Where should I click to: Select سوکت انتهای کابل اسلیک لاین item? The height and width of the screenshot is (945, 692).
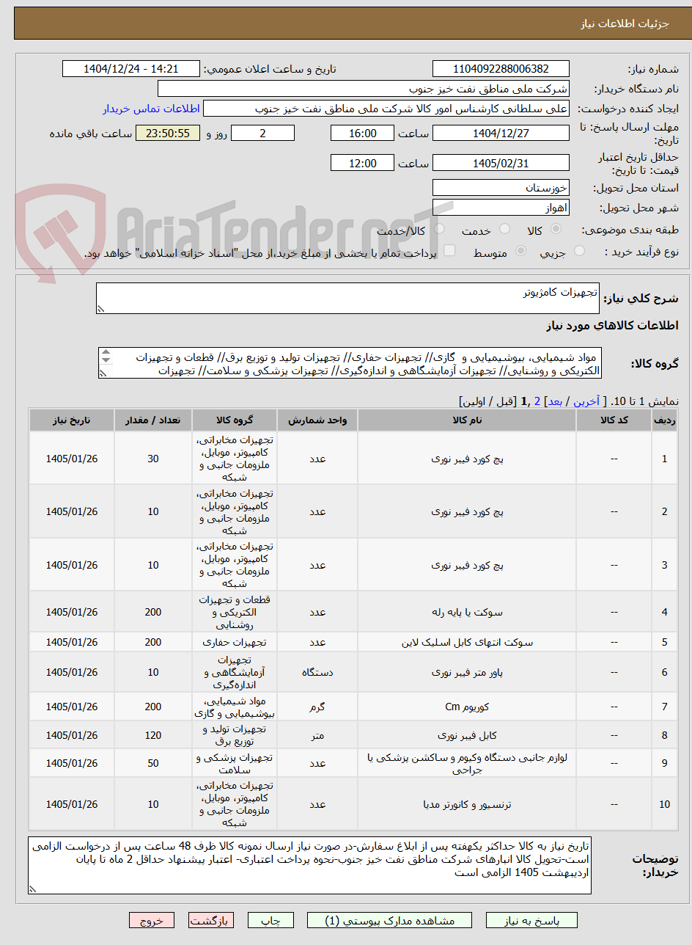pyautogui.click(x=467, y=642)
